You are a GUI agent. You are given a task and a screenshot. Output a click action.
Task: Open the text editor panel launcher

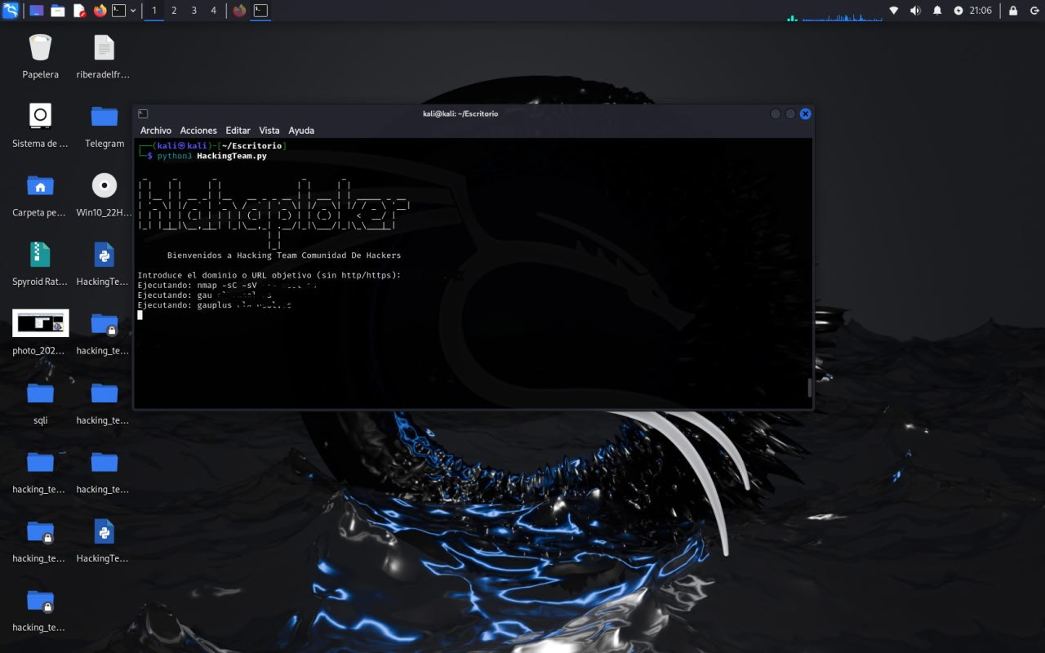pyautogui.click(x=79, y=11)
